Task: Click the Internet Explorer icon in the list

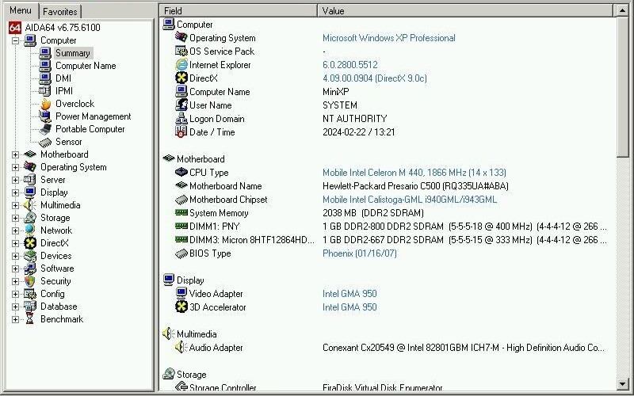Action: coord(181,65)
